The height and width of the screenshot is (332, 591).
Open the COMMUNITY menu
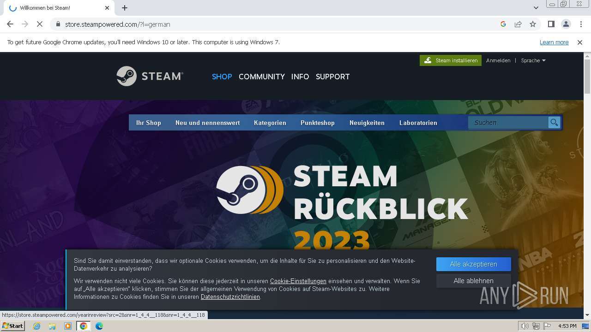[x=262, y=77]
